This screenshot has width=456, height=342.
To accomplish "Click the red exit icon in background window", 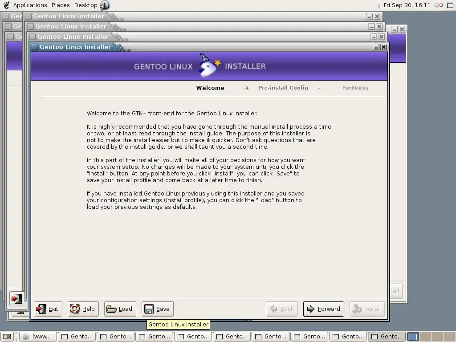I will pos(16,298).
